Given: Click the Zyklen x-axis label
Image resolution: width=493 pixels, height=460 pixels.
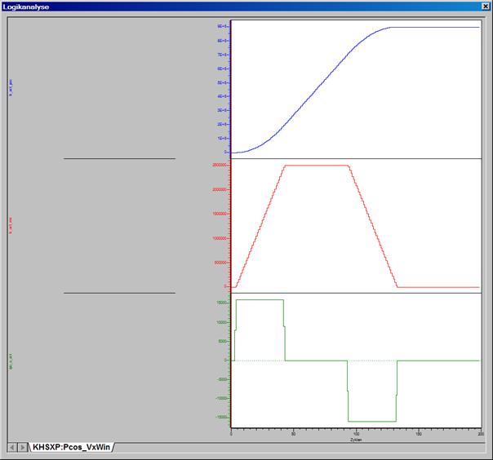Looking at the screenshot, I should tap(356, 440).
